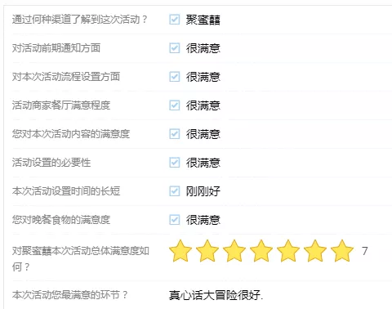This screenshot has width=392, height=309.
Task: Click the fifth rating star
Action: [288, 251]
